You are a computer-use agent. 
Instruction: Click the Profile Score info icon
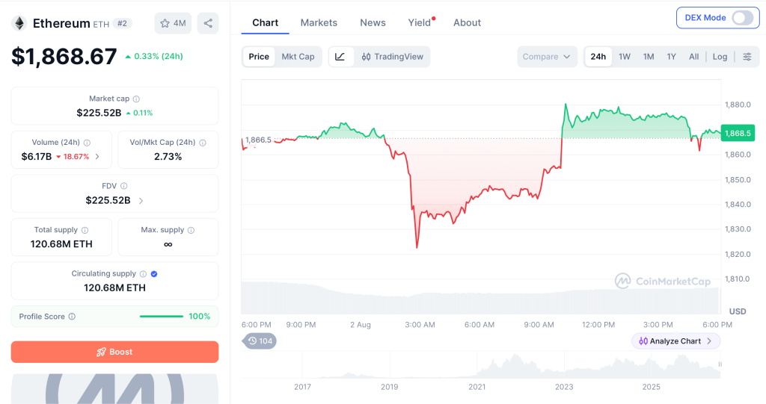click(72, 316)
